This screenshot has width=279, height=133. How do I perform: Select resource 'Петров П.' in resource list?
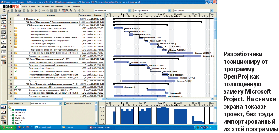19,115
